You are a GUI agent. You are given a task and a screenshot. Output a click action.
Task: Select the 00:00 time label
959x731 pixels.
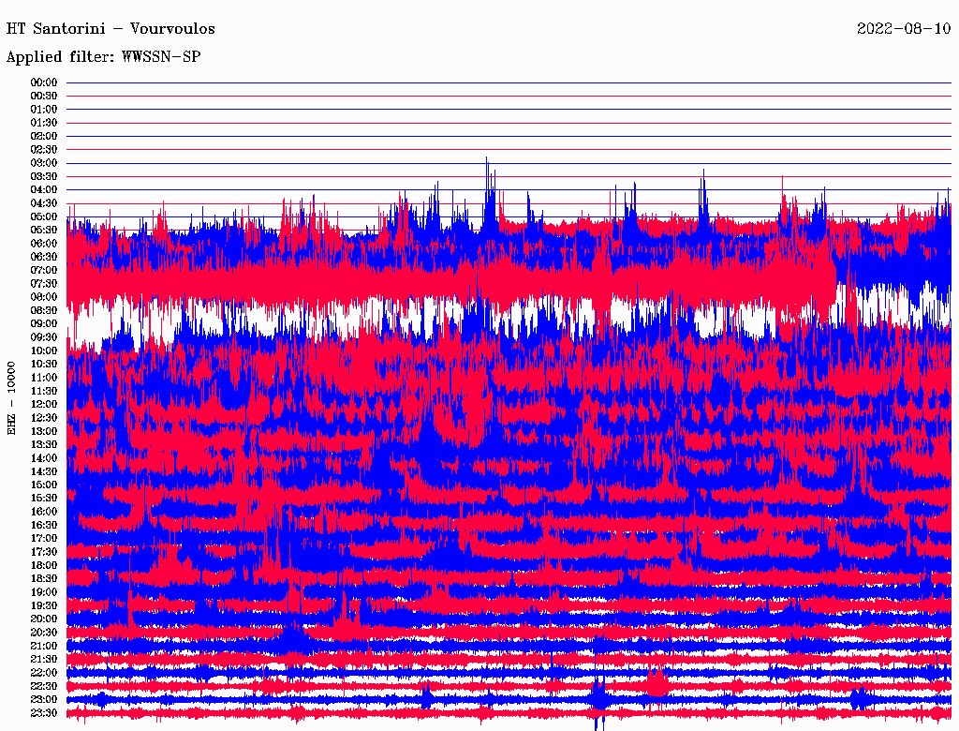click(44, 82)
